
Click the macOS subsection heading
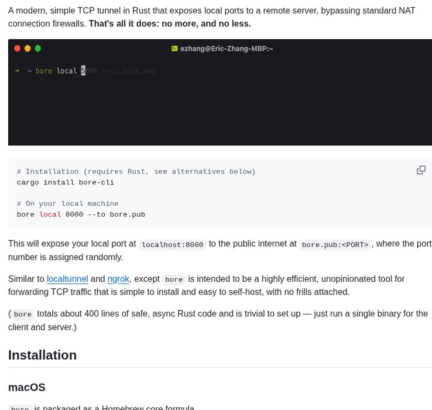coord(27,387)
